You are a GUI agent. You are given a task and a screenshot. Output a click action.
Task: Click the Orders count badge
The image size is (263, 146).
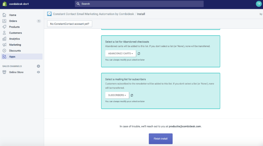pos(39,21)
